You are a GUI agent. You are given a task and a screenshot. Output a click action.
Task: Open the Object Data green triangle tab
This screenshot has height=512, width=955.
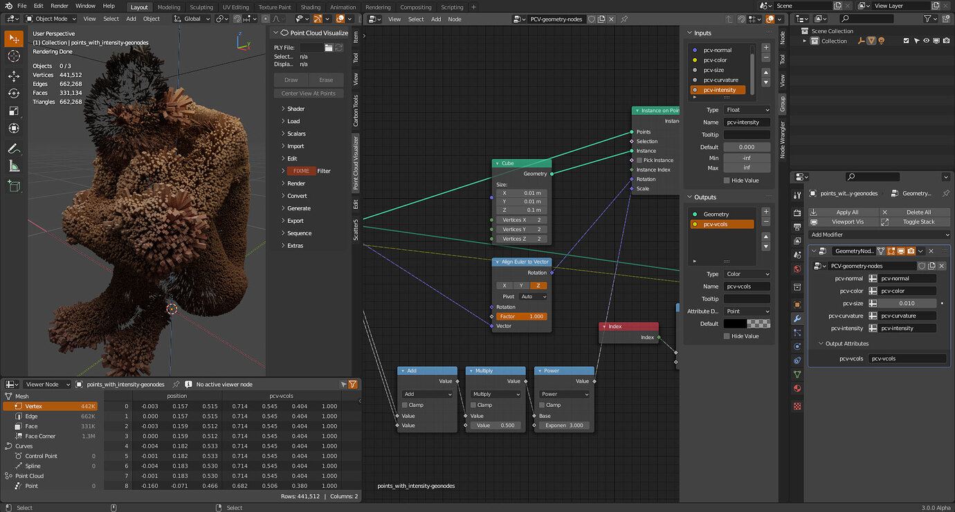click(x=797, y=374)
